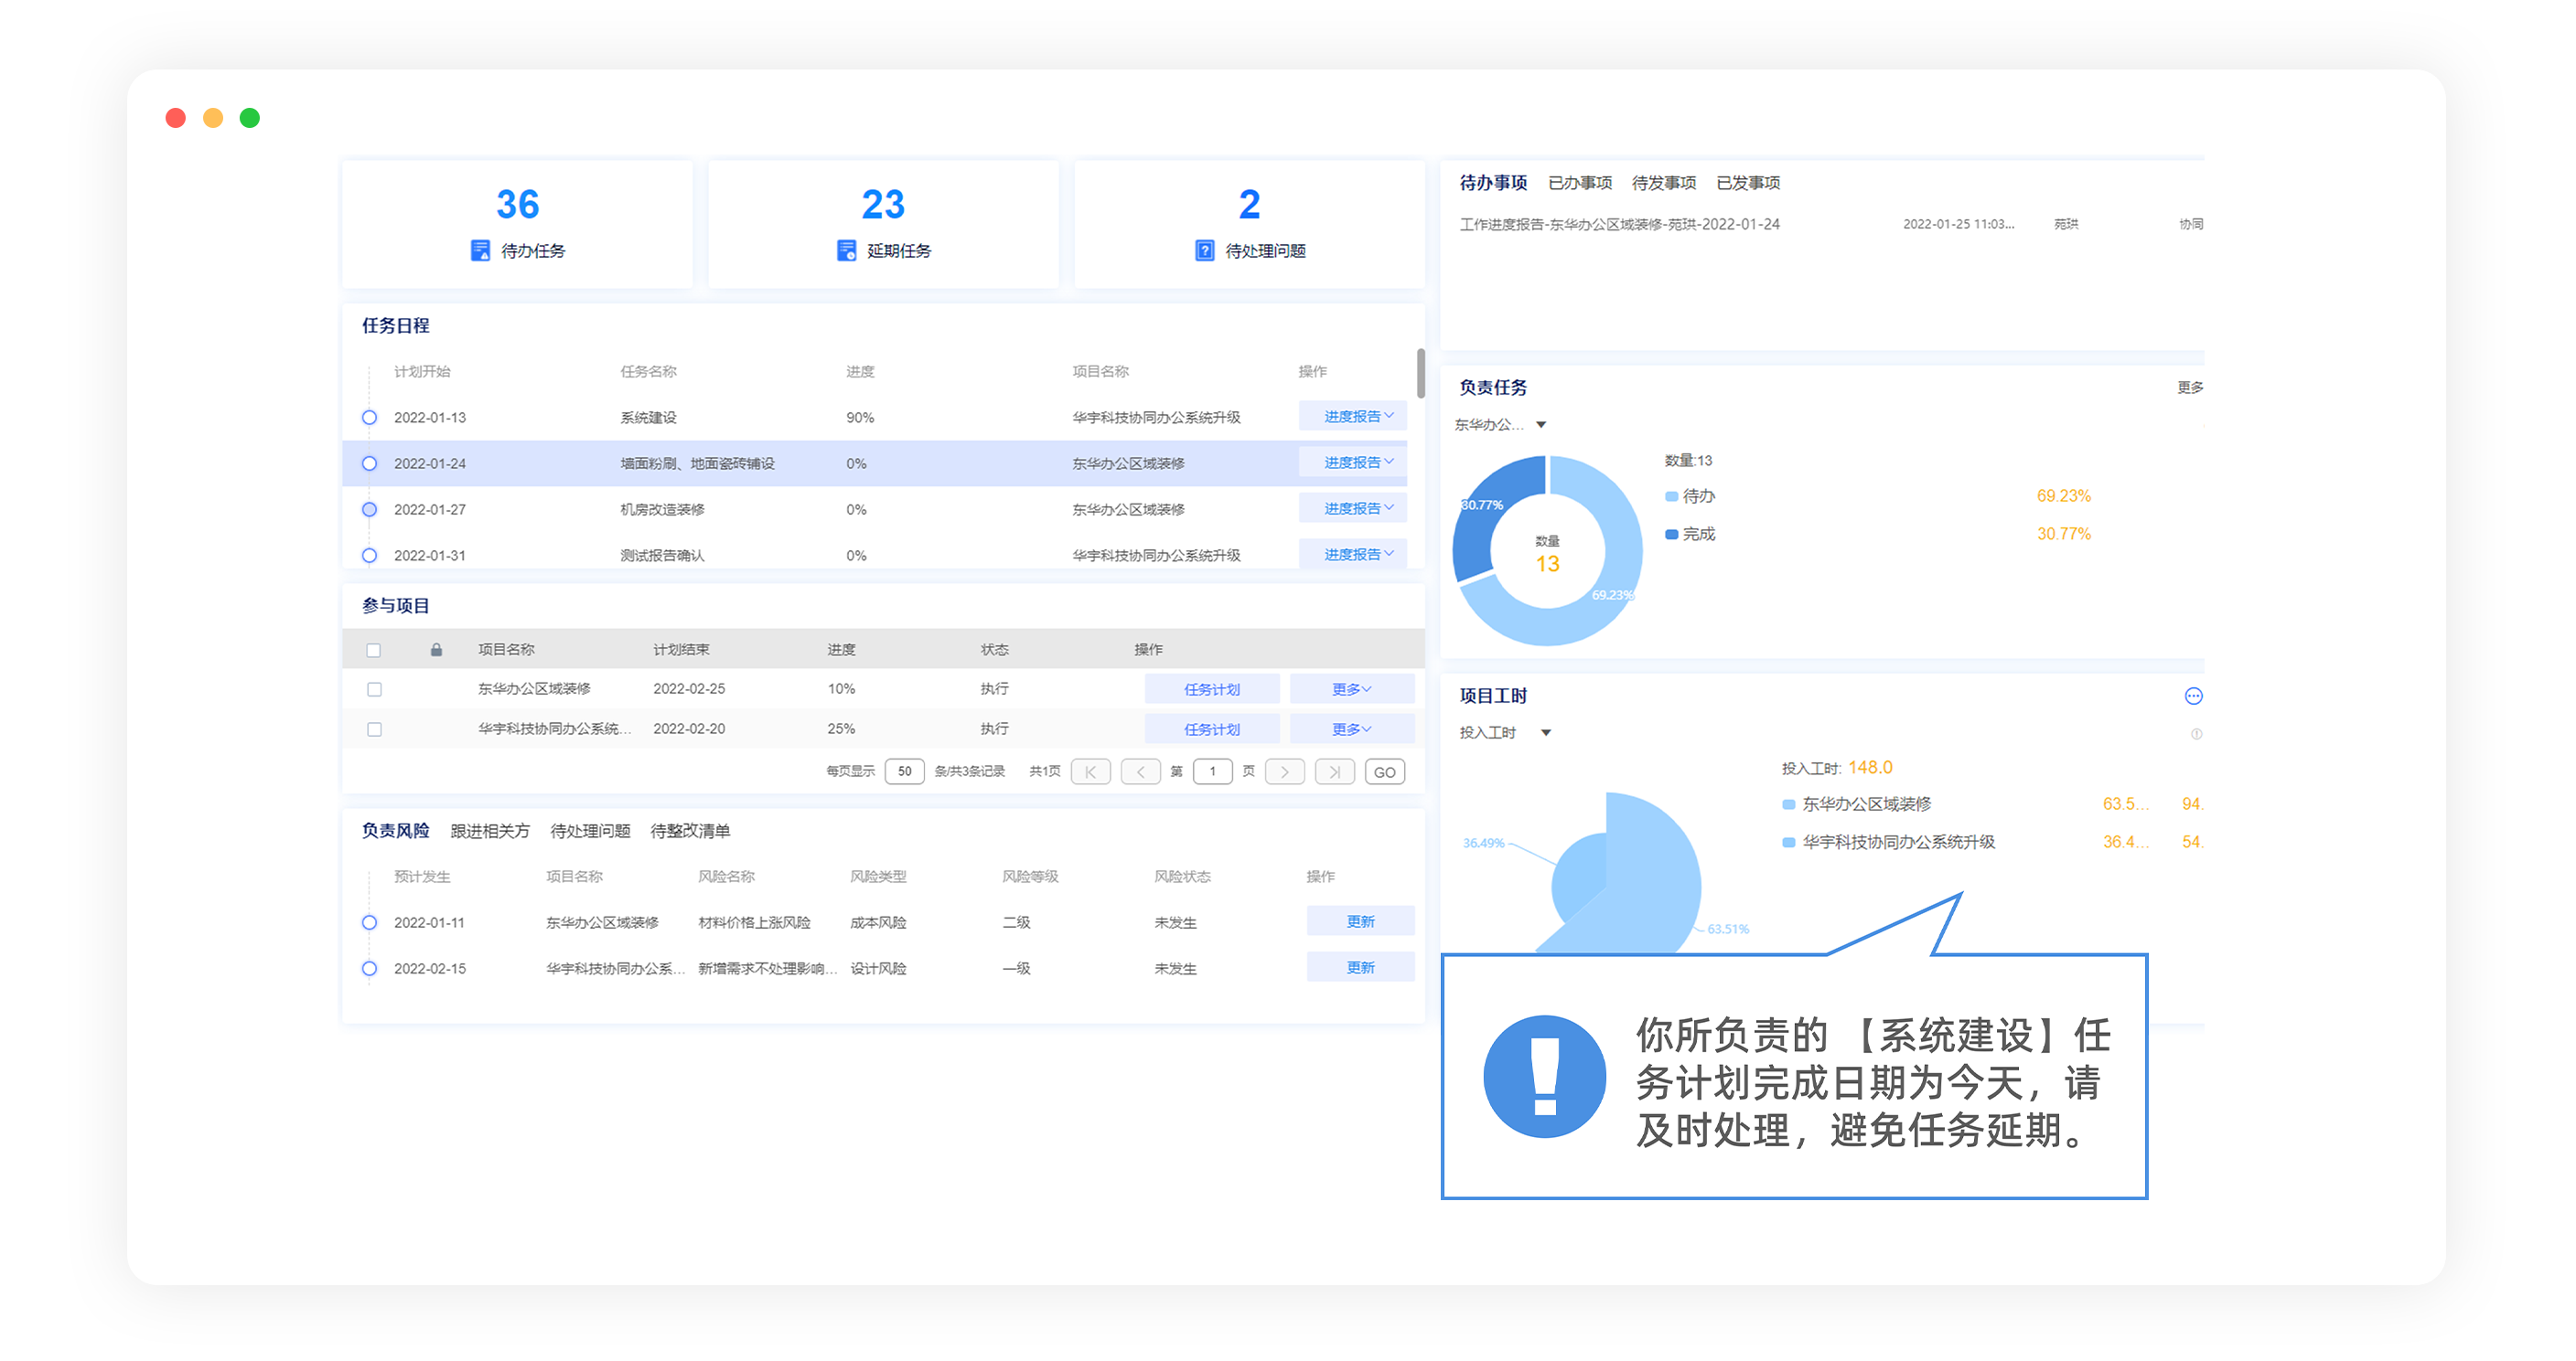Open the 项目工时 more options circle icon
The image size is (2576, 1361).
2193,696
